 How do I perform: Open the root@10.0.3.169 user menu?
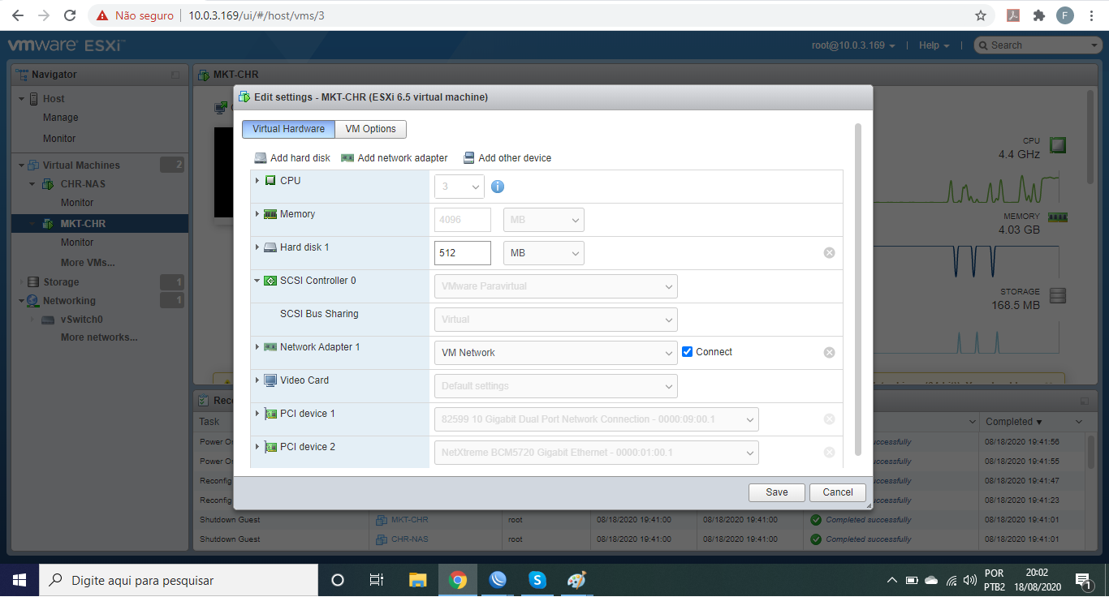[x=853, y=45]
